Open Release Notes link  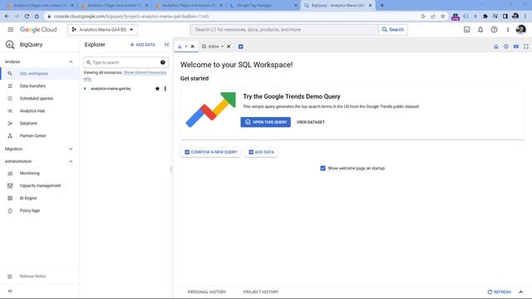(x=32, y=277)
